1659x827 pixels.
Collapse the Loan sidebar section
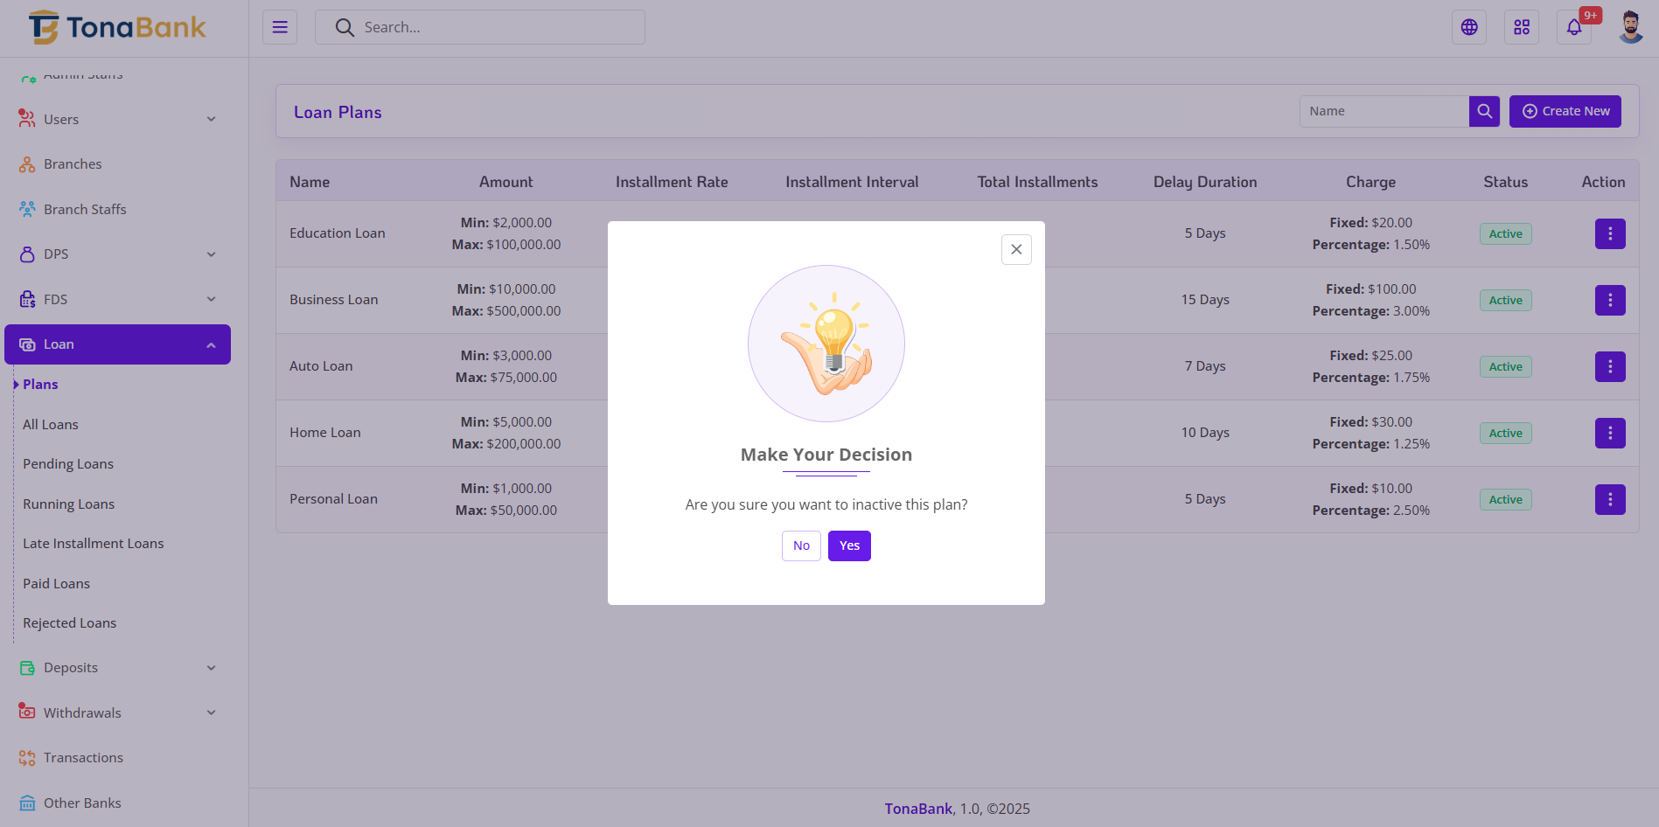tap(117, 344)
